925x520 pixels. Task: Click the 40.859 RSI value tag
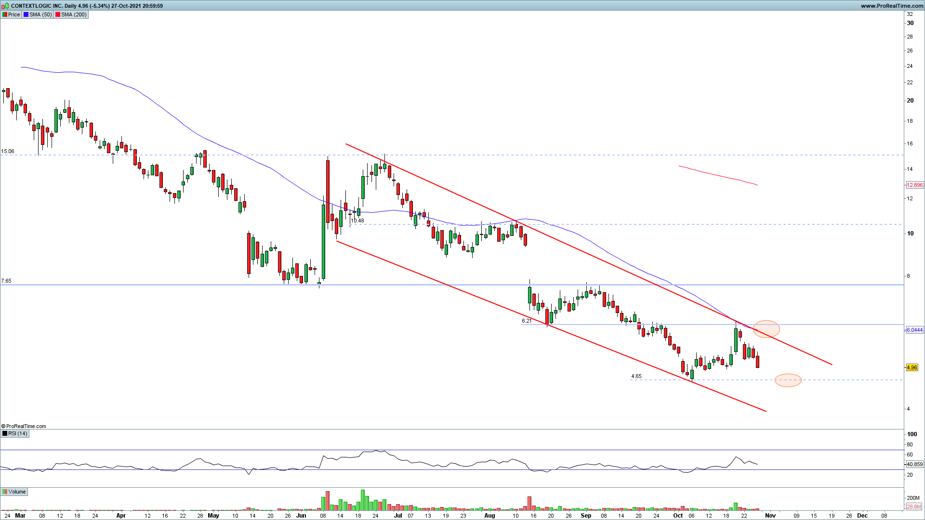[914, 464]
